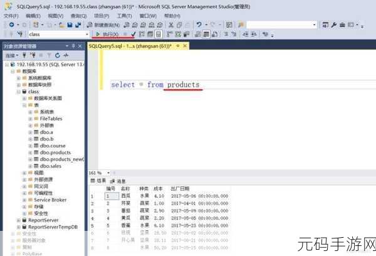Expand the dbo.sales table node
Image resolution: width=376 pixels, height=256 pixels.
pyautogui.click(x=30, y=166)
